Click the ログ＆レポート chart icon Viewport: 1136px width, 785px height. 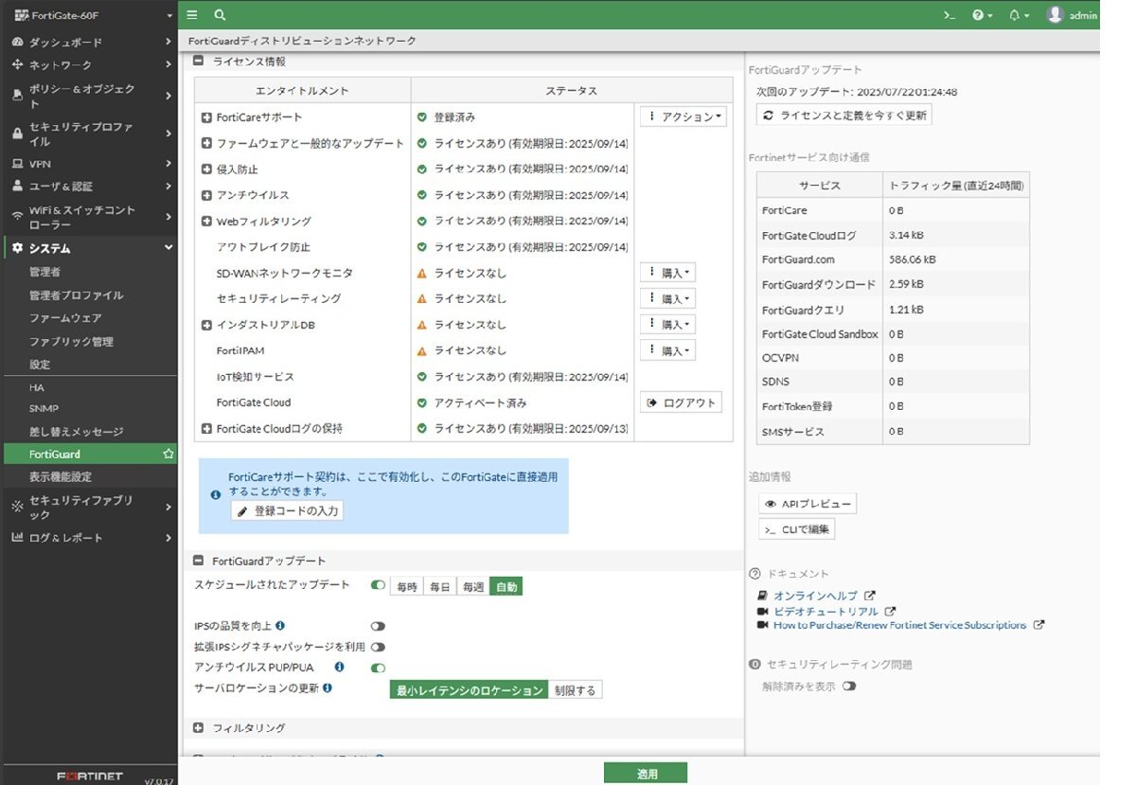[x=17, y=538]
